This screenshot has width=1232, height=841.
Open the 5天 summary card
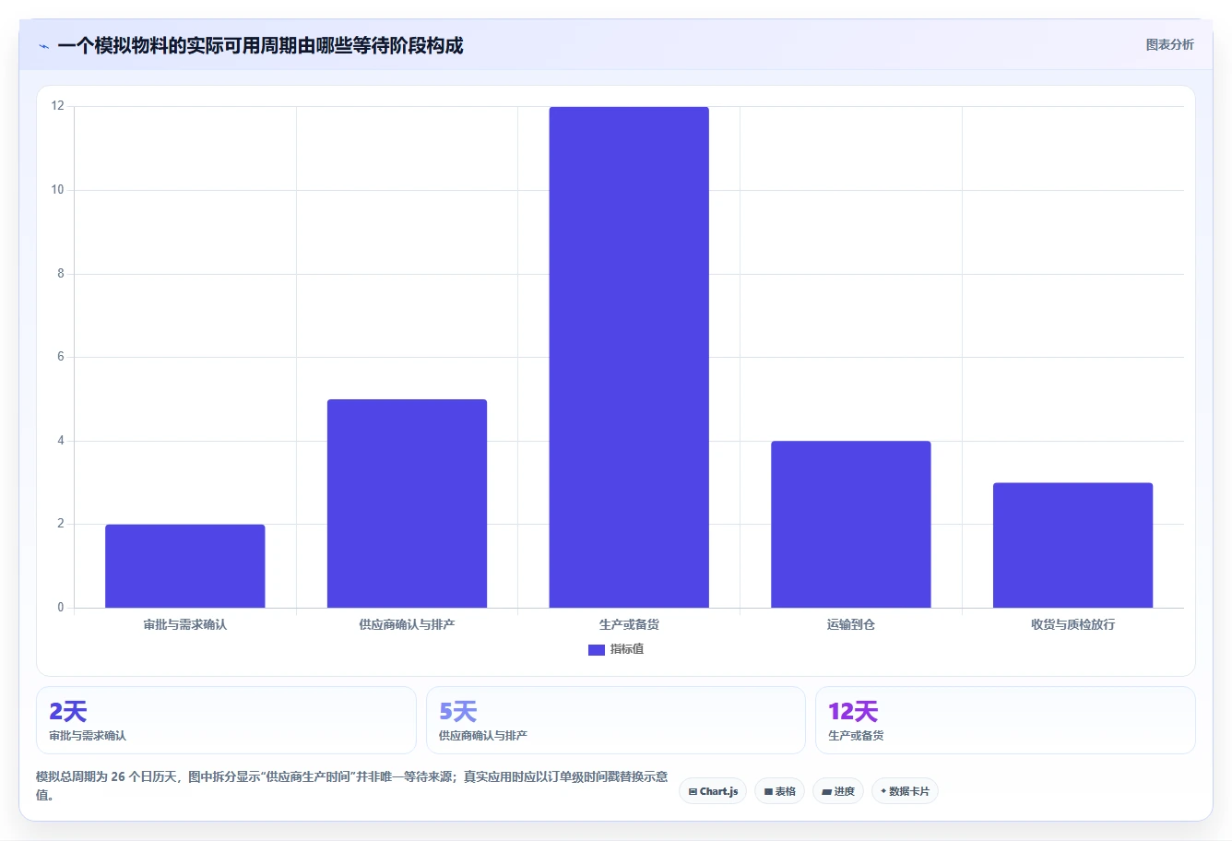(x=616, y=720)
